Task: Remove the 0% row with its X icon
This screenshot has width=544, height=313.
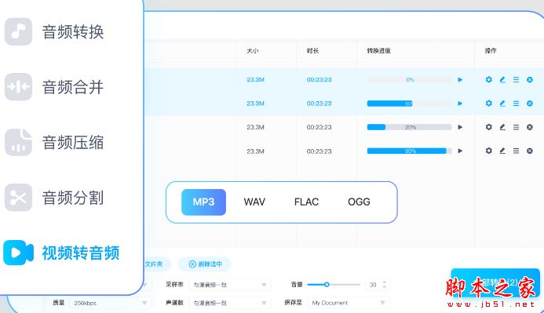Action: point(530,80)
